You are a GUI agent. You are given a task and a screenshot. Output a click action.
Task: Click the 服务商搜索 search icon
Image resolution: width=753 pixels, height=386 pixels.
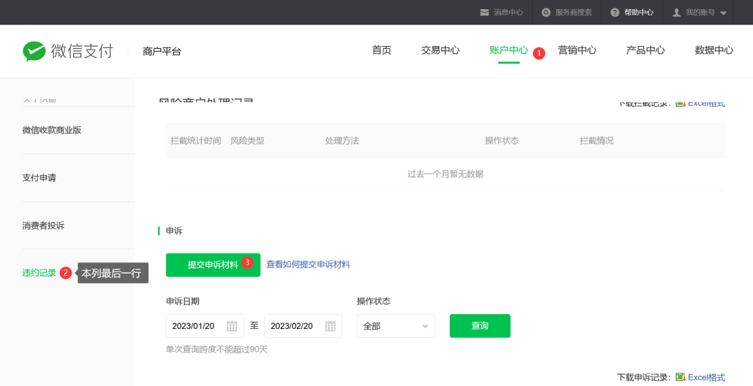pyautogui.click(x=546, y=13)
